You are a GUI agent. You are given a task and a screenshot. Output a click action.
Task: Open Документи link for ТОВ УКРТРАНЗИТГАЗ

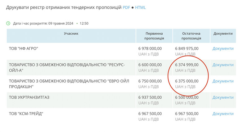[223, 97]
